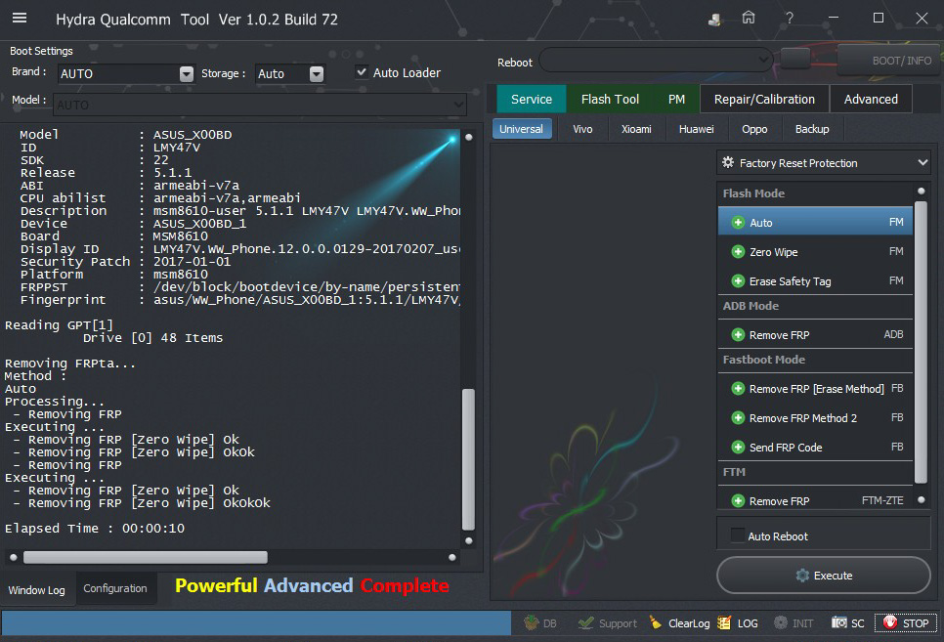944x642 pixels.
Task: Open the Repair/Calibration tab
Action: (x=764, y=99)
